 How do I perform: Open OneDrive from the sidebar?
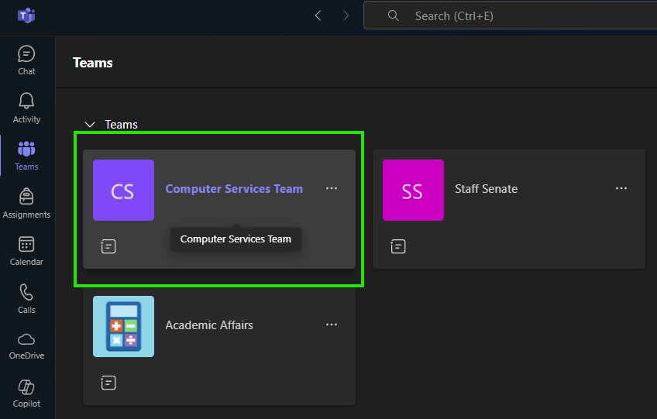click(x=26, y=347)
